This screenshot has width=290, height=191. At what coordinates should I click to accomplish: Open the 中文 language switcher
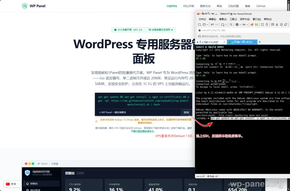(12, 184)
